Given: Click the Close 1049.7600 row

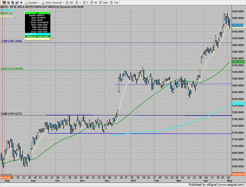Looking at the screenshot, I should click(38, 32).
